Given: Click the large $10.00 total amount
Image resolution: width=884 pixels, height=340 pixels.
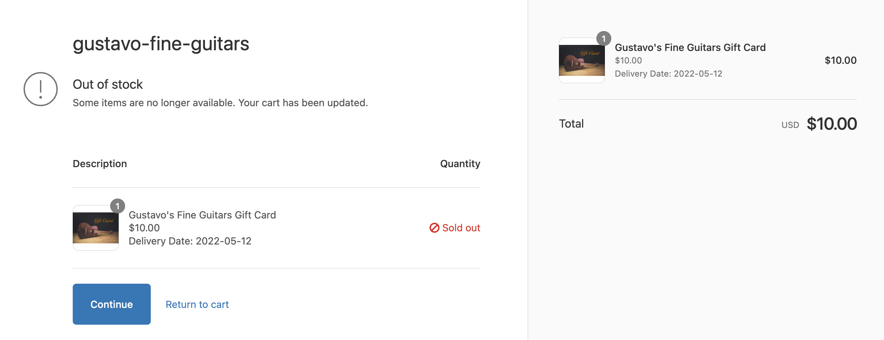Looking at the screenshot, I should click(x=832, y=124).
